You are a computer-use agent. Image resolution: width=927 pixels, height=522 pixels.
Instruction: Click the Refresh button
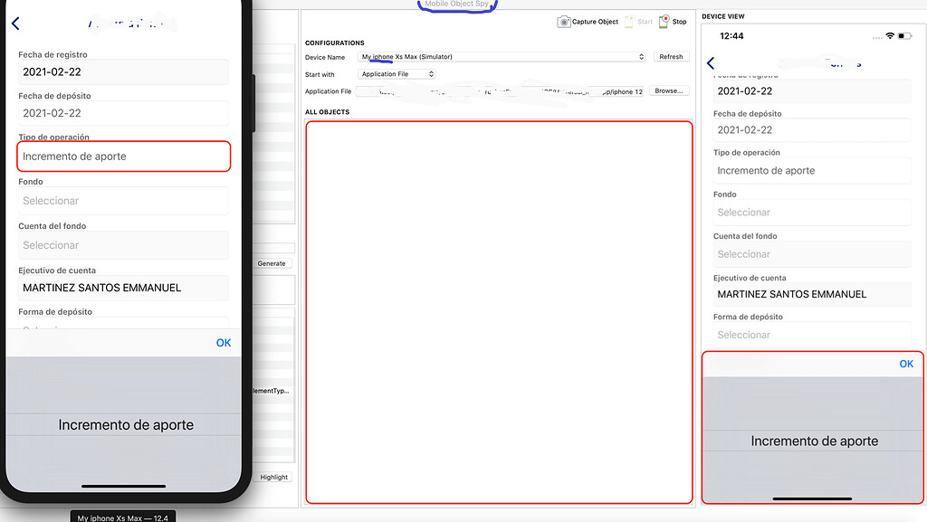pyautogui.click(x=671, y=57)
